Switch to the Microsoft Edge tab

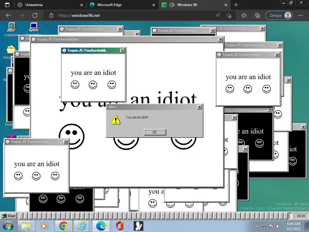point(122,5)
